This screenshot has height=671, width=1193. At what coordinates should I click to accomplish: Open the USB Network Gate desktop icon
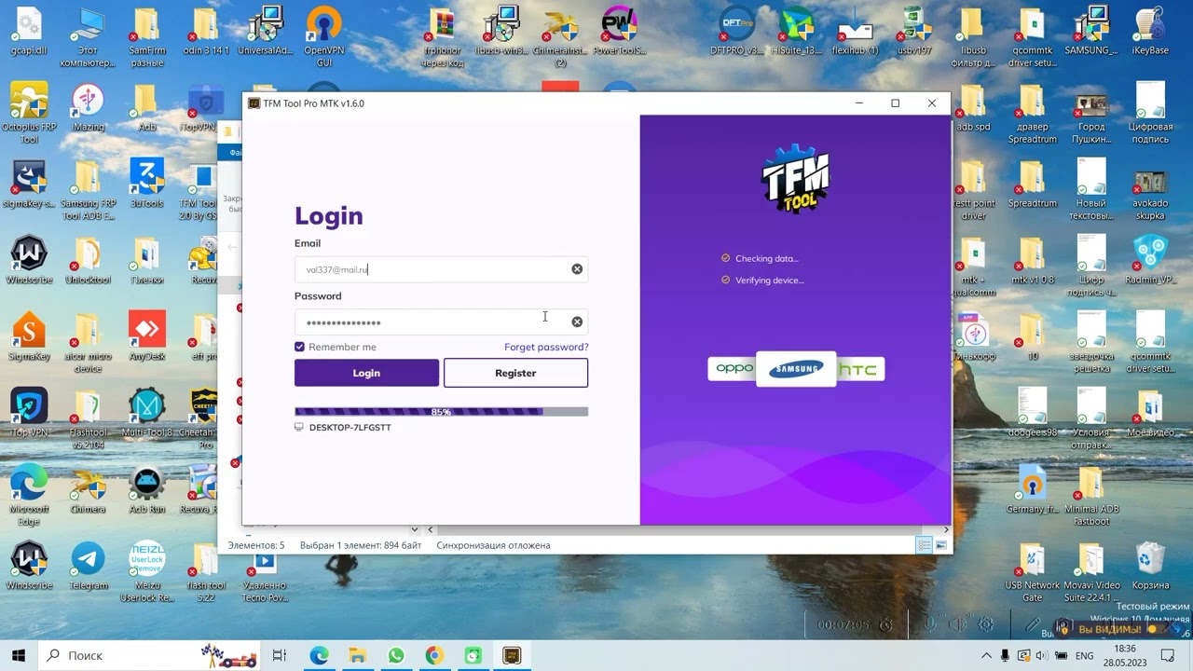click(1032, 572)
